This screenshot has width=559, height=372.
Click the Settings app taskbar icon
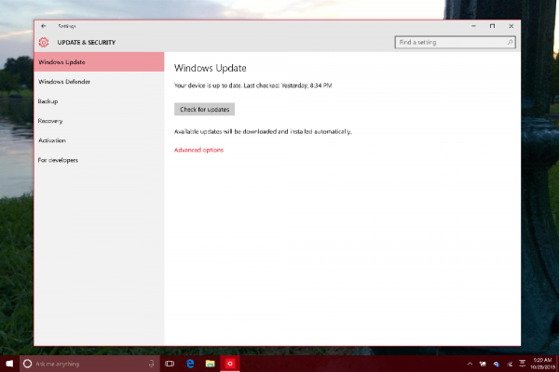(230, 363)
